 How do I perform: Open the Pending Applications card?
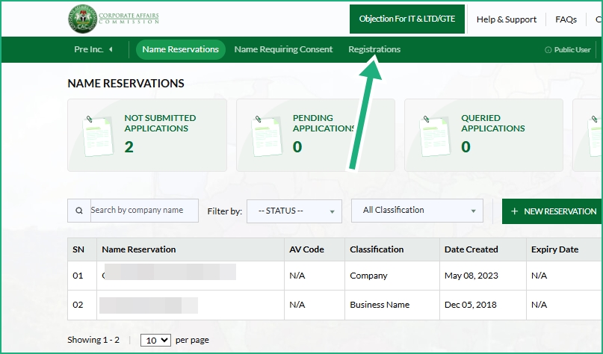point(315,135)
